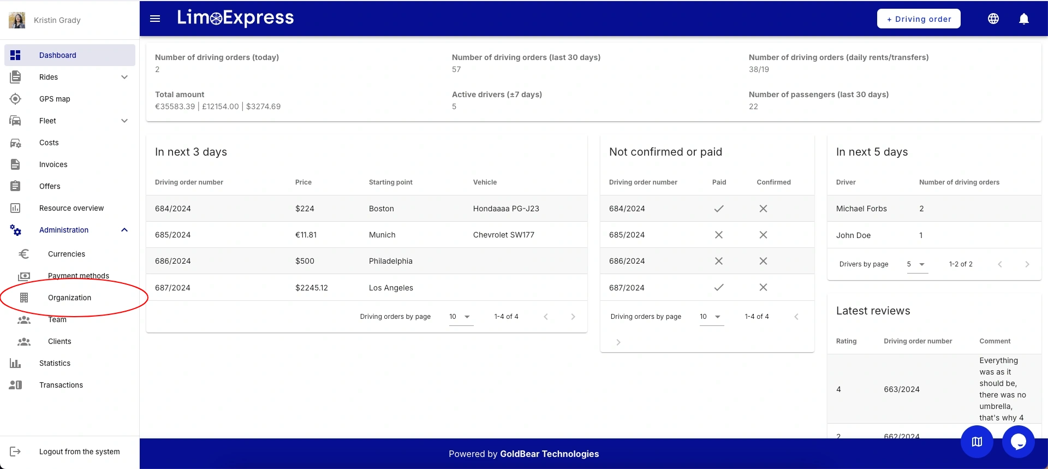
Task: Open the GoldBear Technologies link
Action: click(x=549, y=454)
